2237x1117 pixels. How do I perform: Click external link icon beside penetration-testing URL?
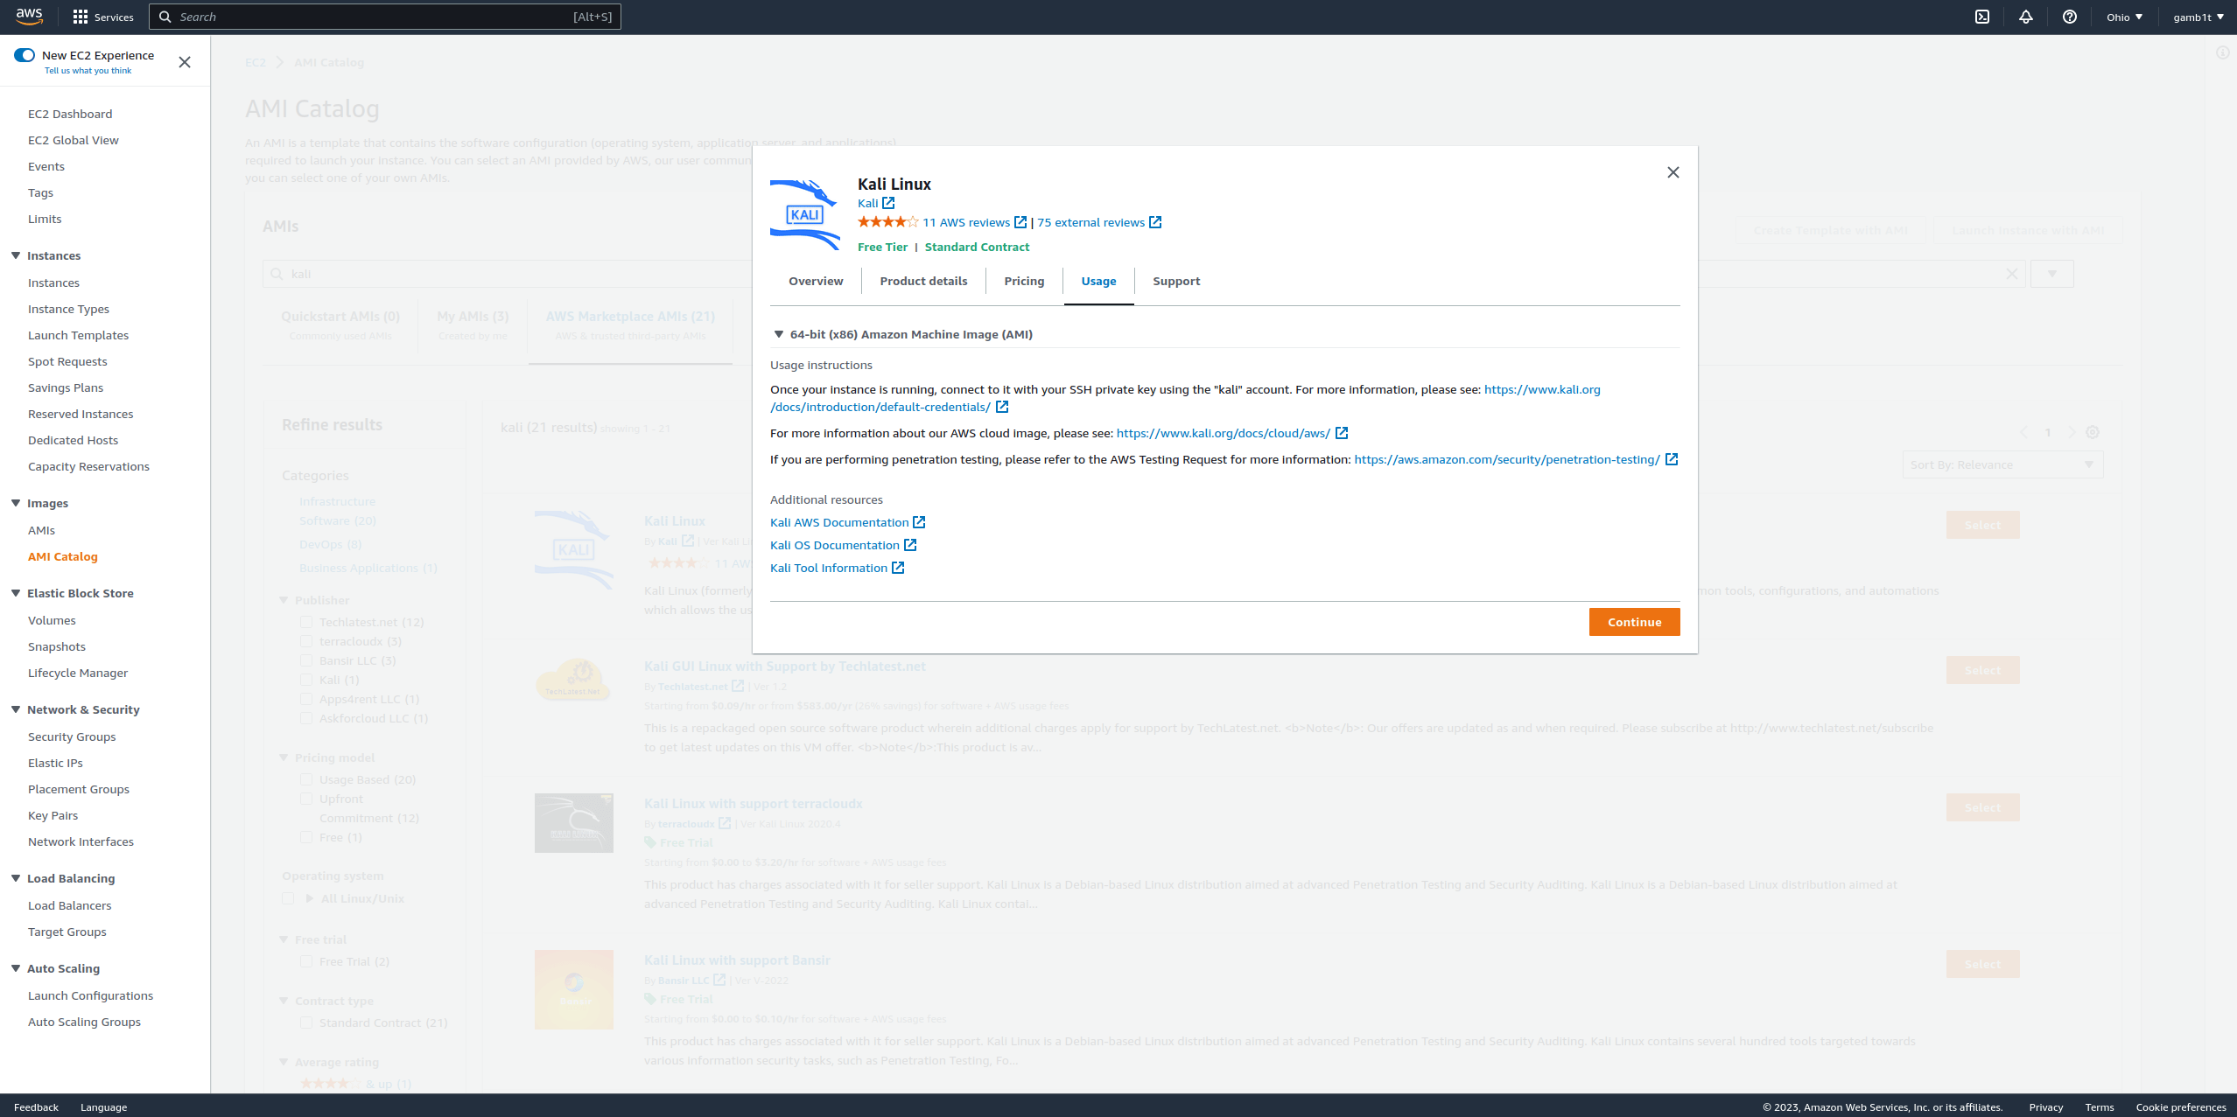point(1672,459)
